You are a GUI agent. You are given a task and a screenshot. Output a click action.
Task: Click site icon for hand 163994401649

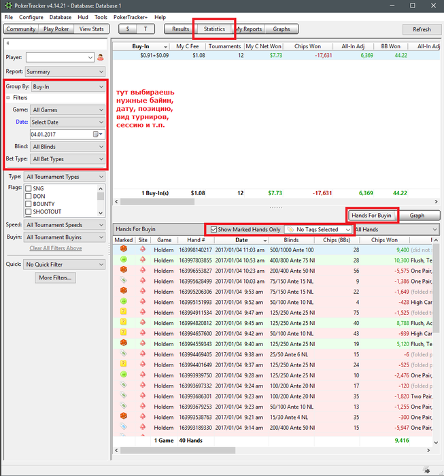click(143, 364)
